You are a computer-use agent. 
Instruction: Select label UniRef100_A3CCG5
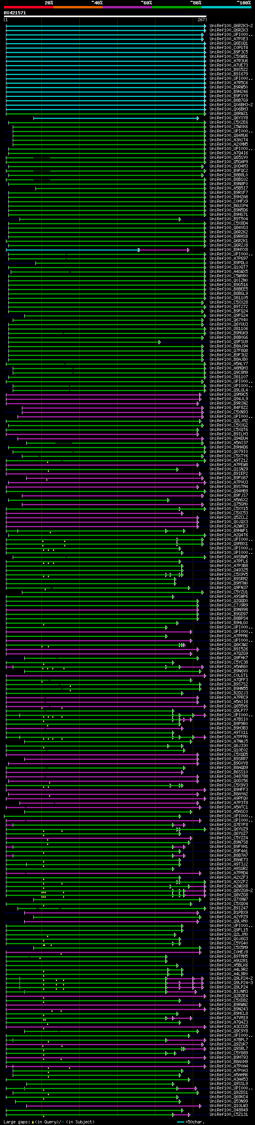pyautogui.click(x=229, y=1026)
